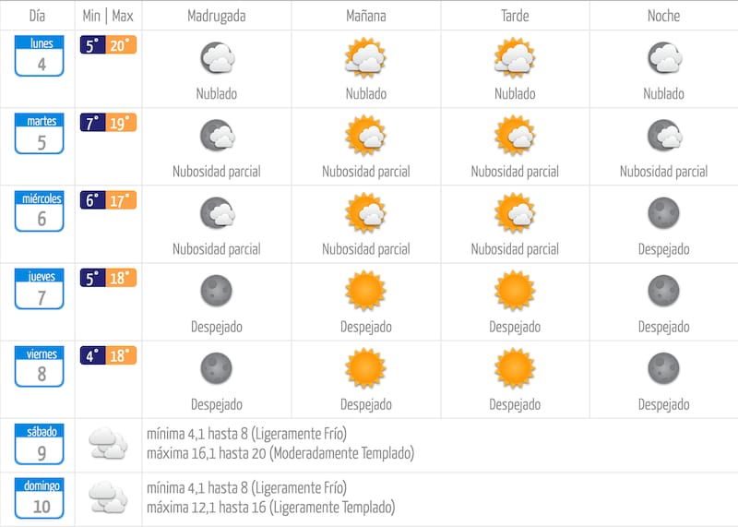
Task: Click Friday's Madrugada clear moon icon
Action: coord(217,368)
